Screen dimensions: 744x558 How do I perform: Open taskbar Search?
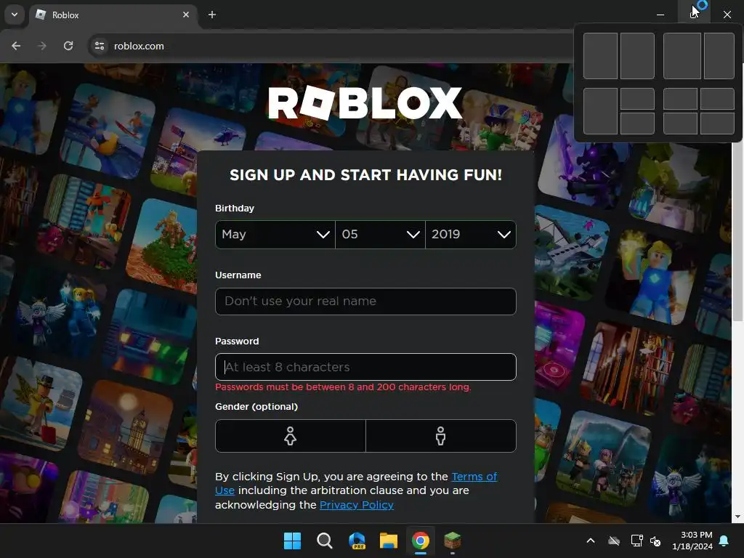point(325,541)
